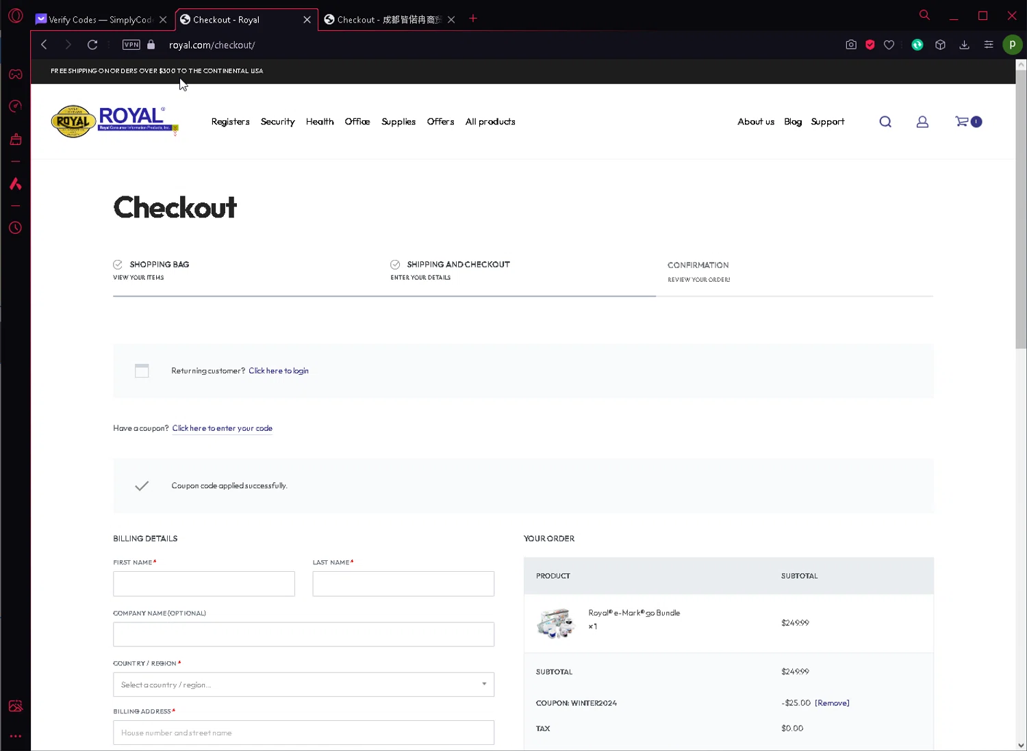Viewport: 1027px width, 751px height.
Task: Open the extensions cube icon
Action: [x=941, y=44]
